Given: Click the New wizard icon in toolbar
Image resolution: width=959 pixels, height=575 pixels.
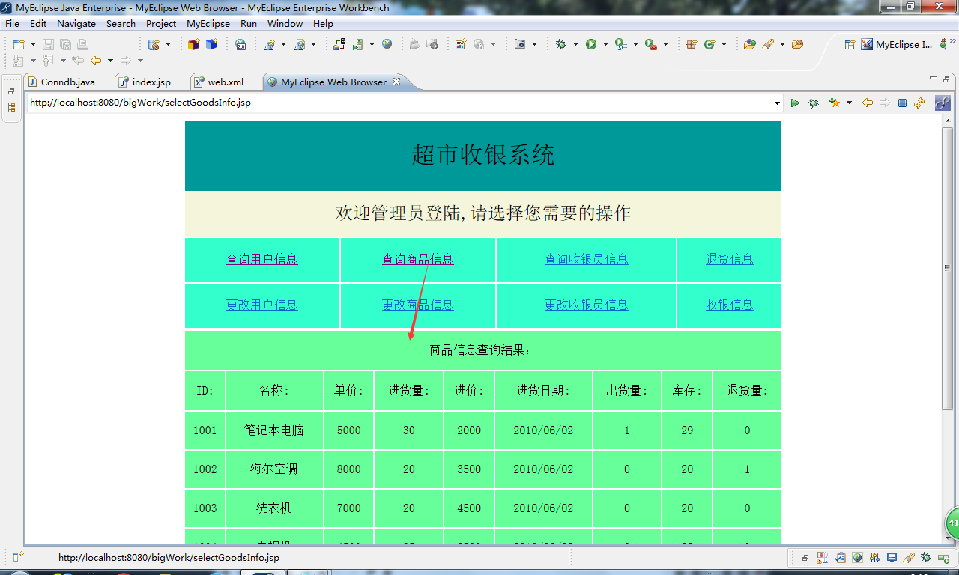Looking at the screenshot, I should [x=19, y=45].
